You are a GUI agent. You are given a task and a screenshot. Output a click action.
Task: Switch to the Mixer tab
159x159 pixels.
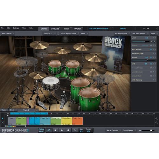point(66,29)
